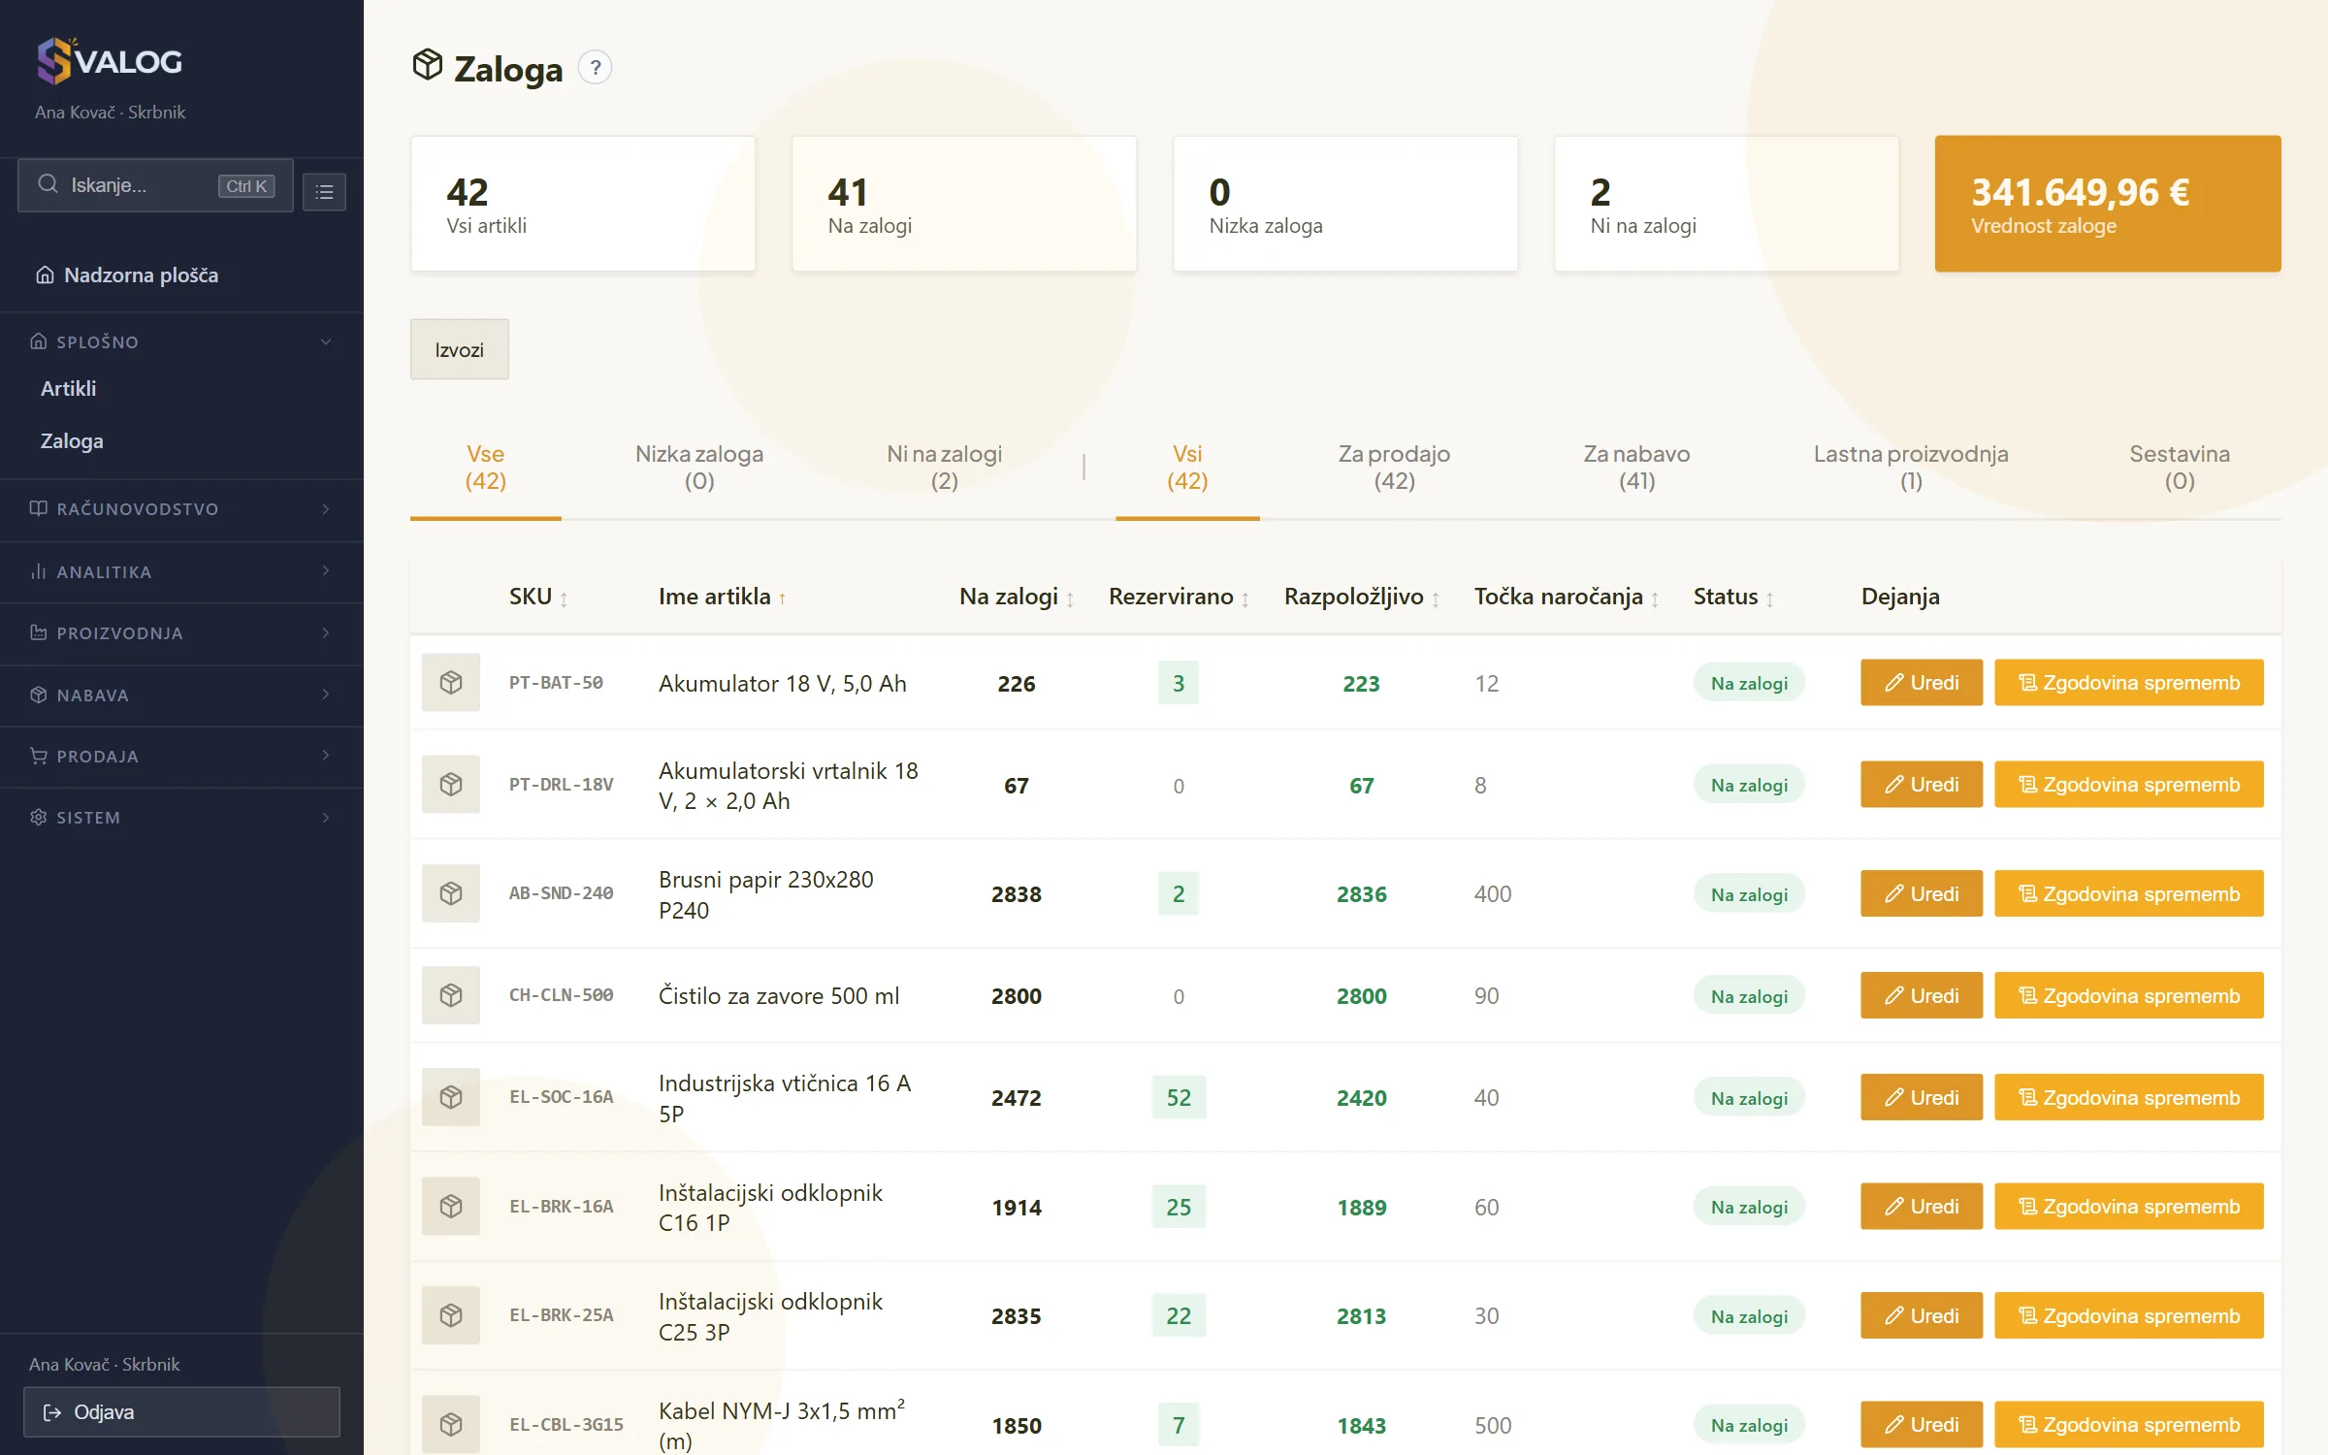Sort by Status column arrows

(x=1769, y=598)
